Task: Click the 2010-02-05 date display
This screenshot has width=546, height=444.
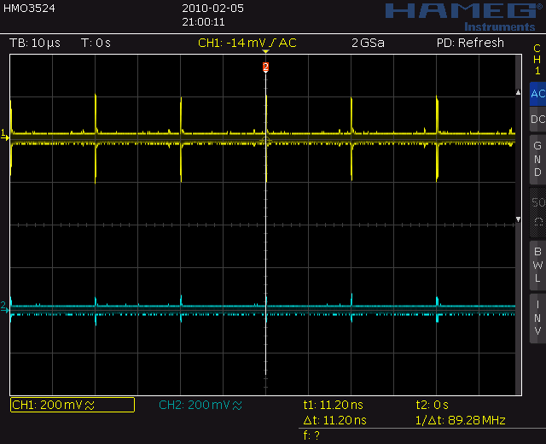Action: coord(212,9)
